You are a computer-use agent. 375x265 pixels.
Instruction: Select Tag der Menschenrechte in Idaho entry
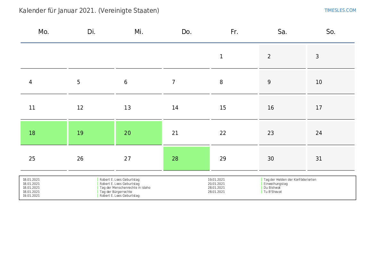click(x=125, y=188)
